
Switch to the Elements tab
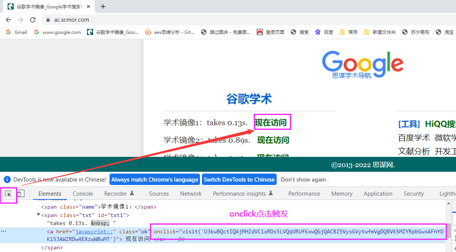[x=50, y=194]
